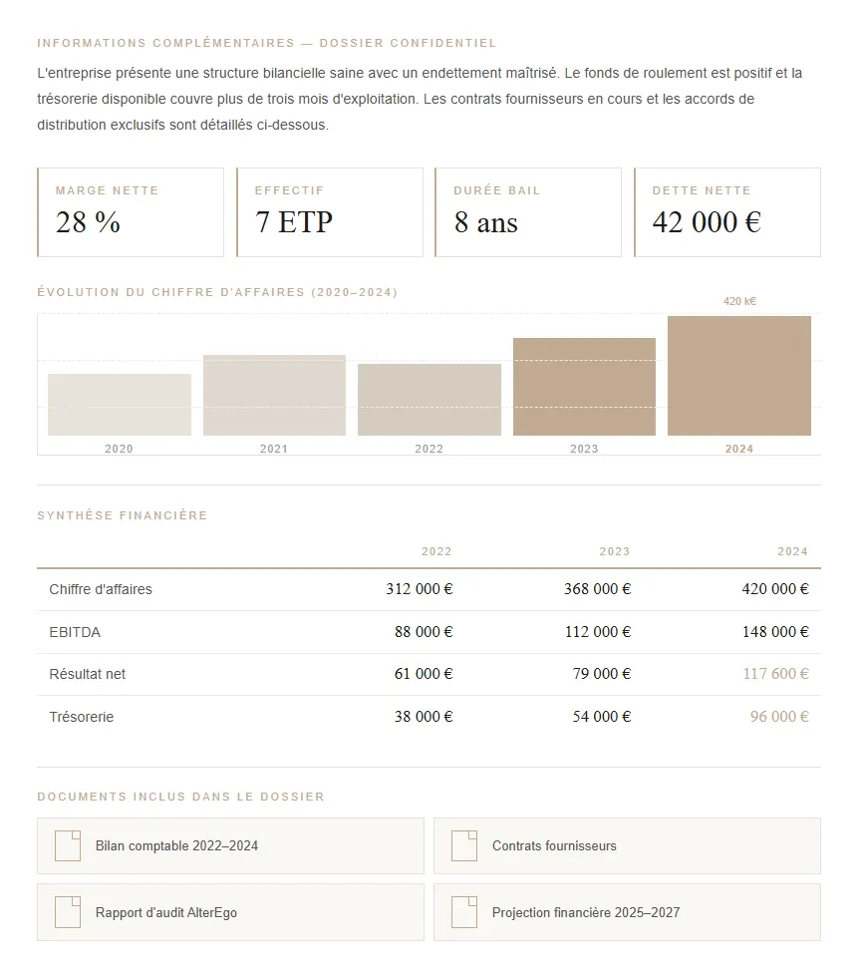
Task: Open the Rapport d'audit AlterEgo document
Action: 166,912
